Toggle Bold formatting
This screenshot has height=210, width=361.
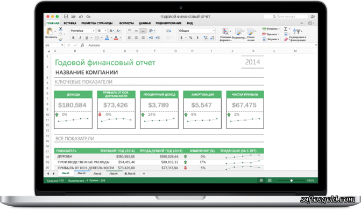(x=74, y=37)
